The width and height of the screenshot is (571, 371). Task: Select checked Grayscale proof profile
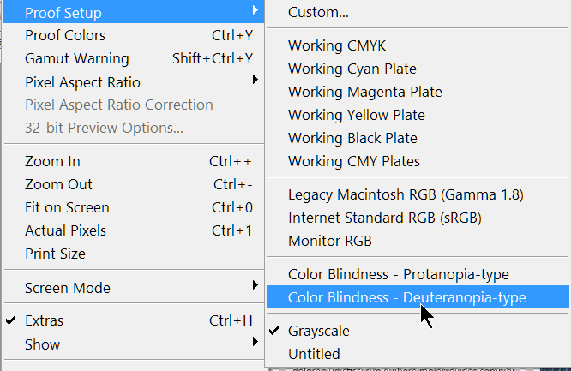point(320,331)
